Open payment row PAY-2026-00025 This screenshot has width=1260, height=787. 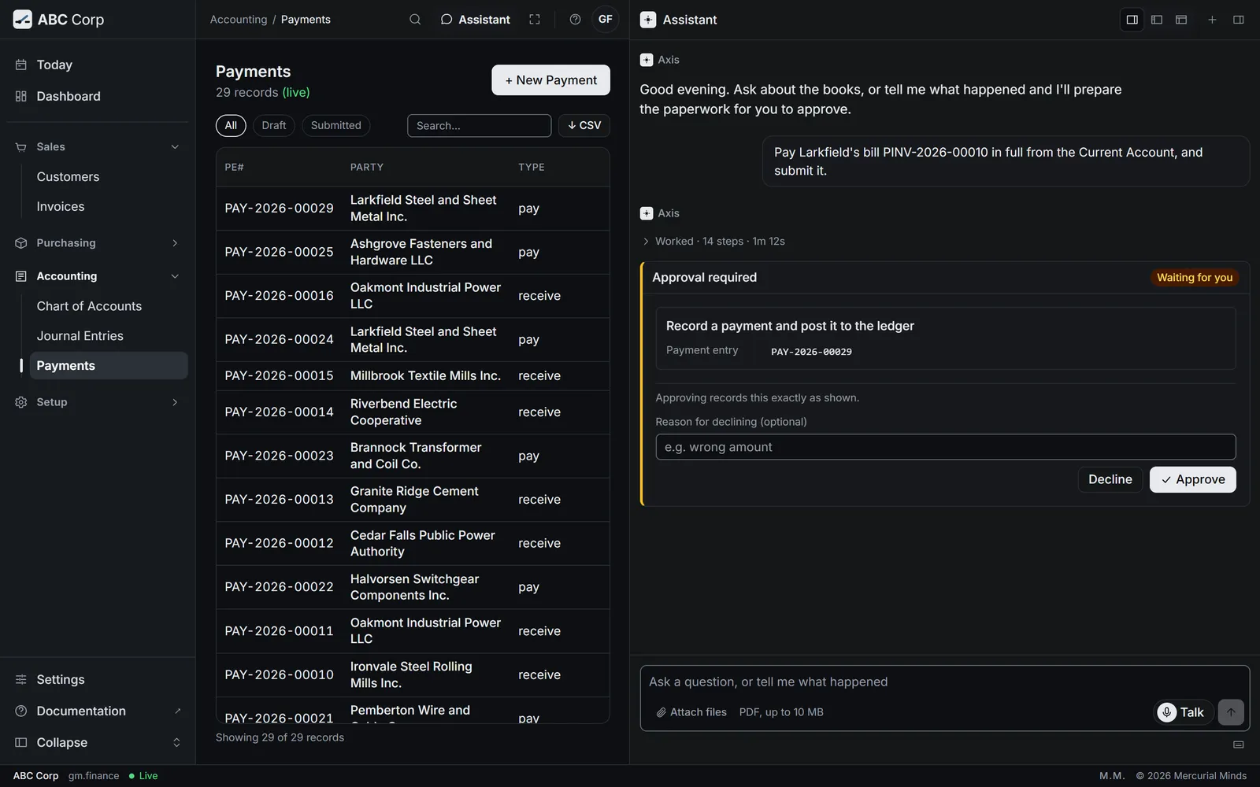click(x=413, y=252)
